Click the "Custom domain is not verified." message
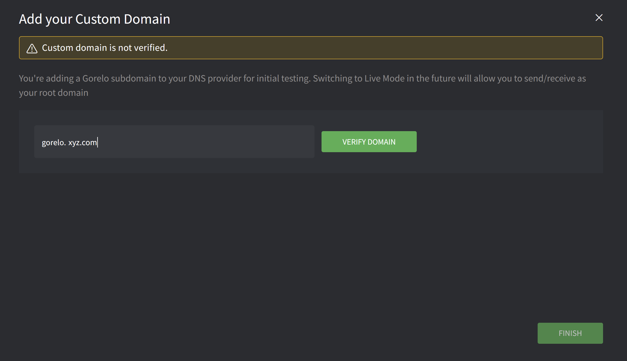 click(x=105, y=48)
